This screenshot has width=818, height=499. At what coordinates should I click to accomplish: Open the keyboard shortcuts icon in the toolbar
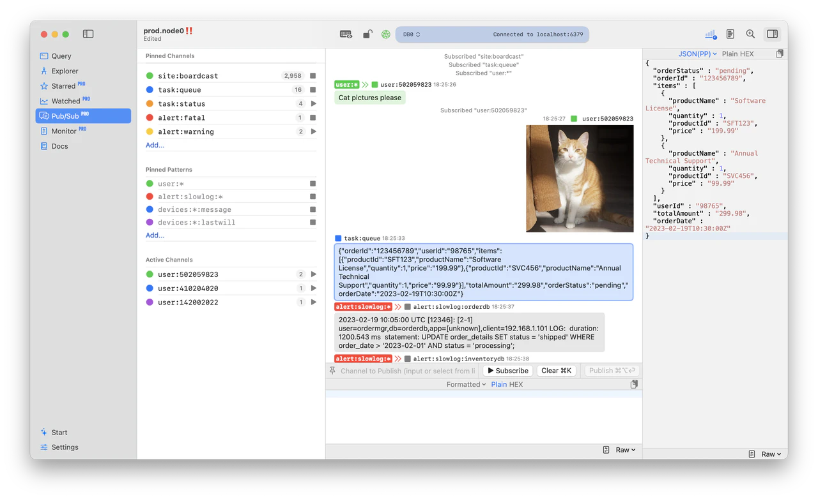pos(346,34)
